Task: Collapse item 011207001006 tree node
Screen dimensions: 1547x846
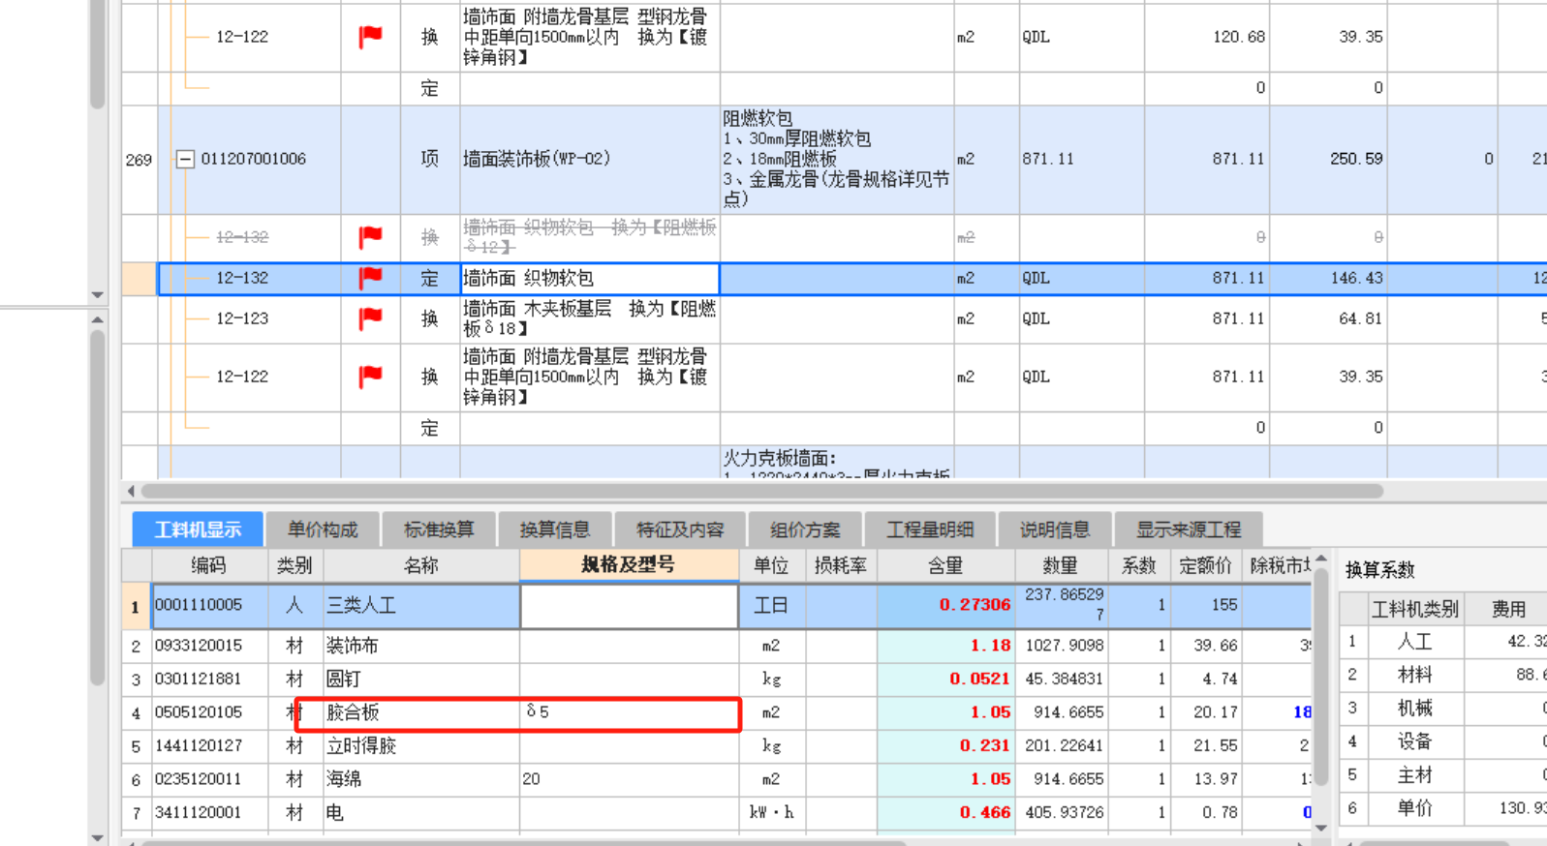Action: 185,159
